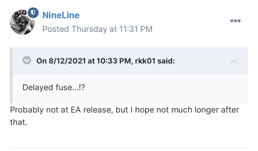Click the word "Posted" under the username
258x151 pixels.
pyautogui.click(x=55, y=29)
